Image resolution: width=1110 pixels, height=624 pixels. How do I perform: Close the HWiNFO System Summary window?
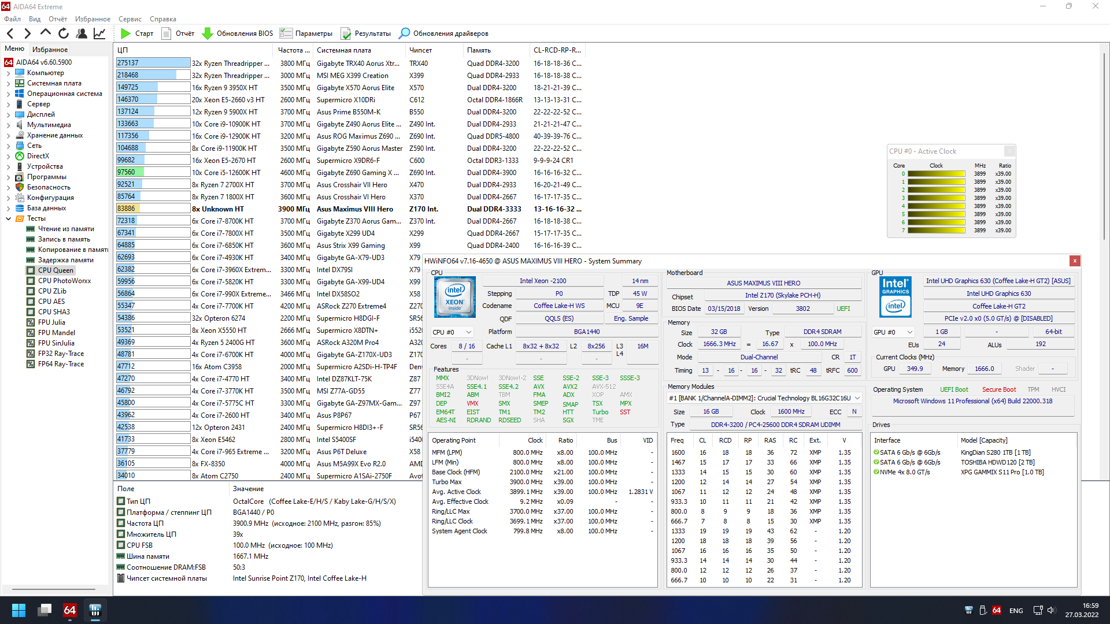click(1074, 261)
